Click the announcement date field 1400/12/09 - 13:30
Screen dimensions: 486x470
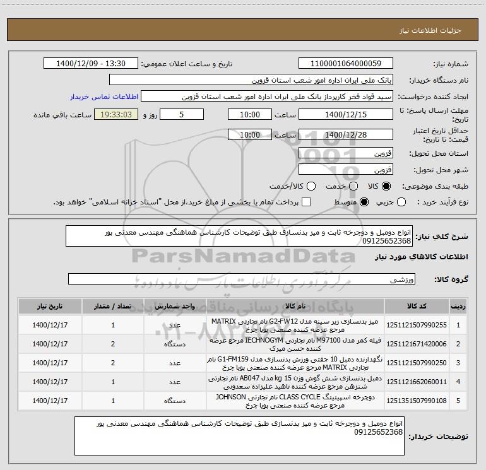[x=91, y=63]
